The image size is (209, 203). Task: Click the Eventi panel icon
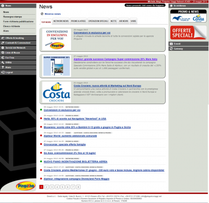(x=171, y=44)
